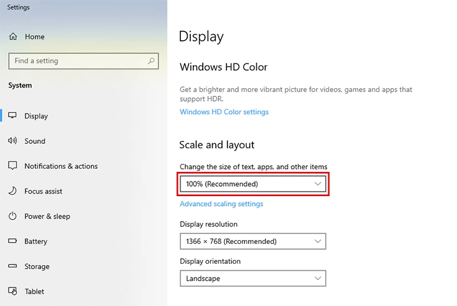Click the Sound speaker icon
This screenshot has width=457, height=306.
12,141
